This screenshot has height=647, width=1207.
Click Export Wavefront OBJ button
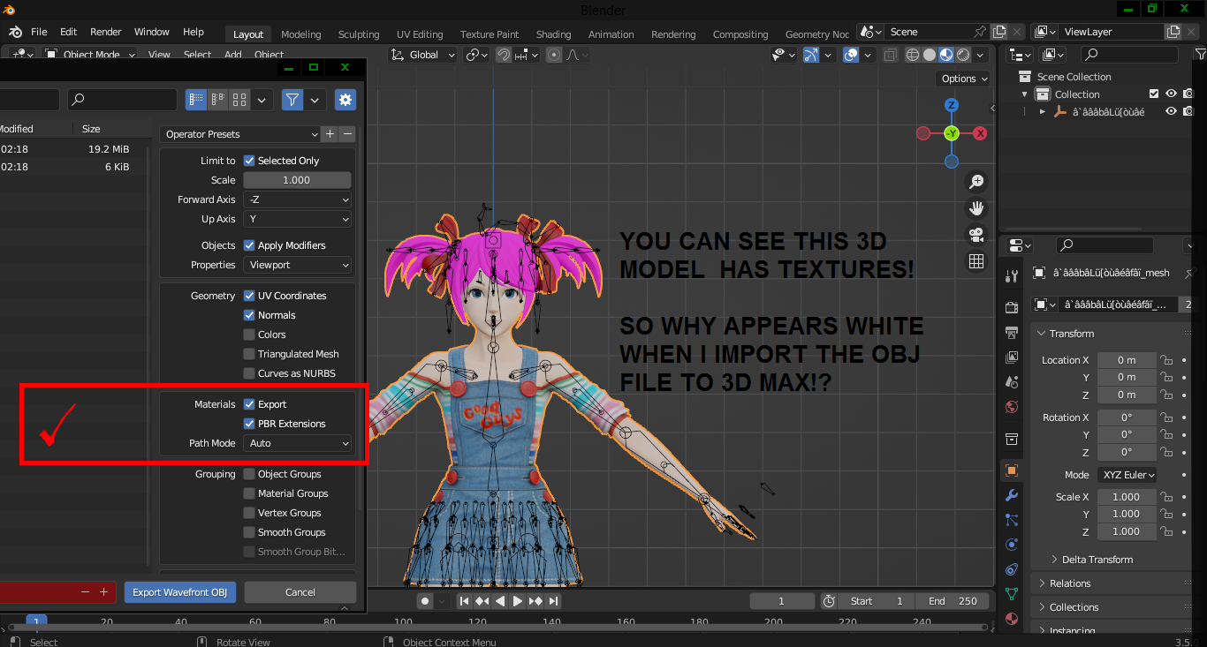tap(180, 592)
